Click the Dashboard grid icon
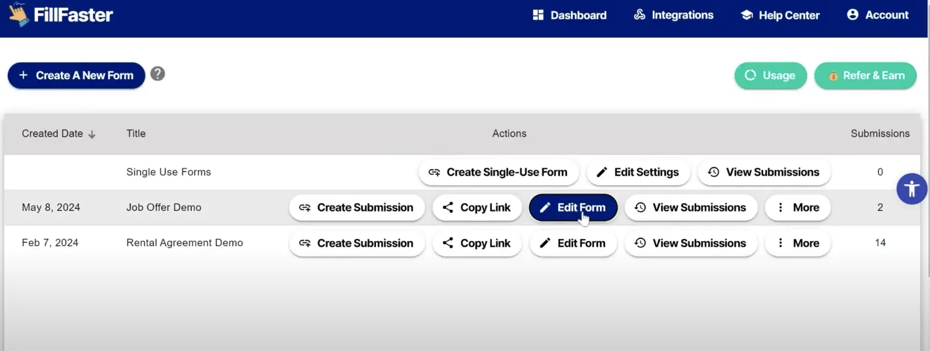 pyautogui.click(x=538, y=14)
